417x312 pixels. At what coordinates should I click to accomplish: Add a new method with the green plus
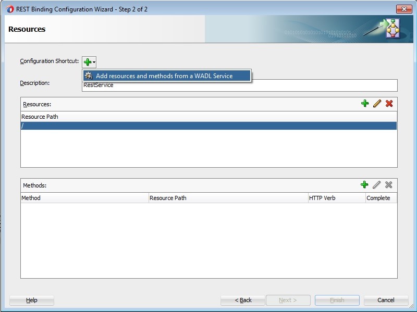[x=365, y=185]
